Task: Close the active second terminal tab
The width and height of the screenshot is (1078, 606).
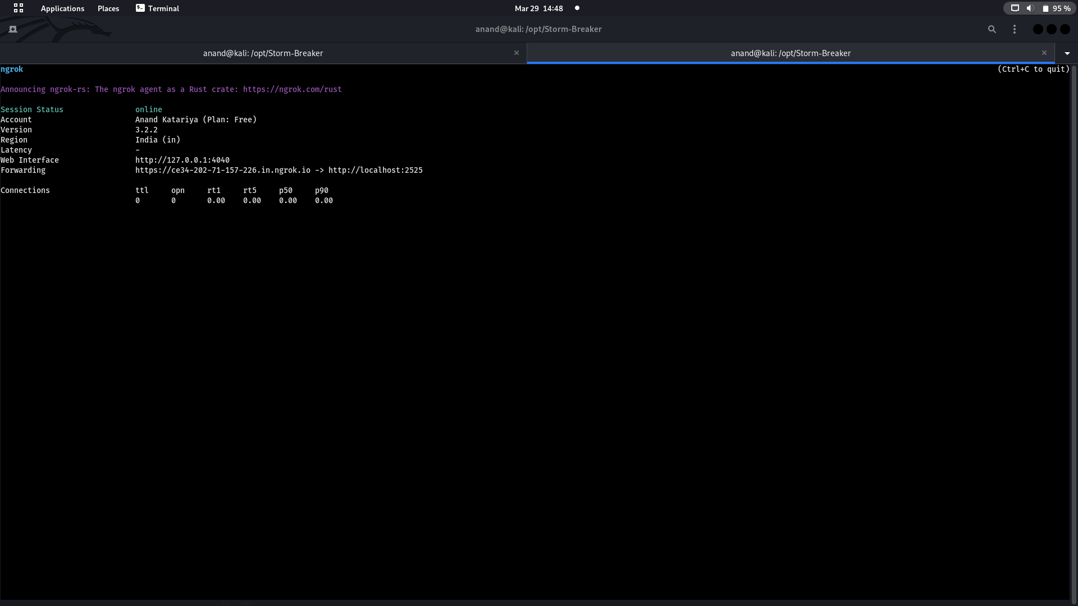Action: coord(1044,53)
